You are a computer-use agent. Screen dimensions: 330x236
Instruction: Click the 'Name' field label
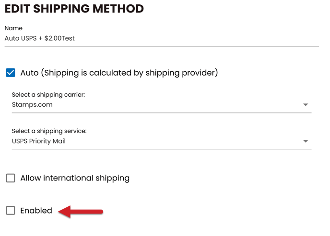point(13,28)
